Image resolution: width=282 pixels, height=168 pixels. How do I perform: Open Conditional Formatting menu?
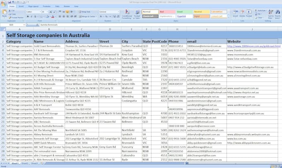[x=126, y=15]
